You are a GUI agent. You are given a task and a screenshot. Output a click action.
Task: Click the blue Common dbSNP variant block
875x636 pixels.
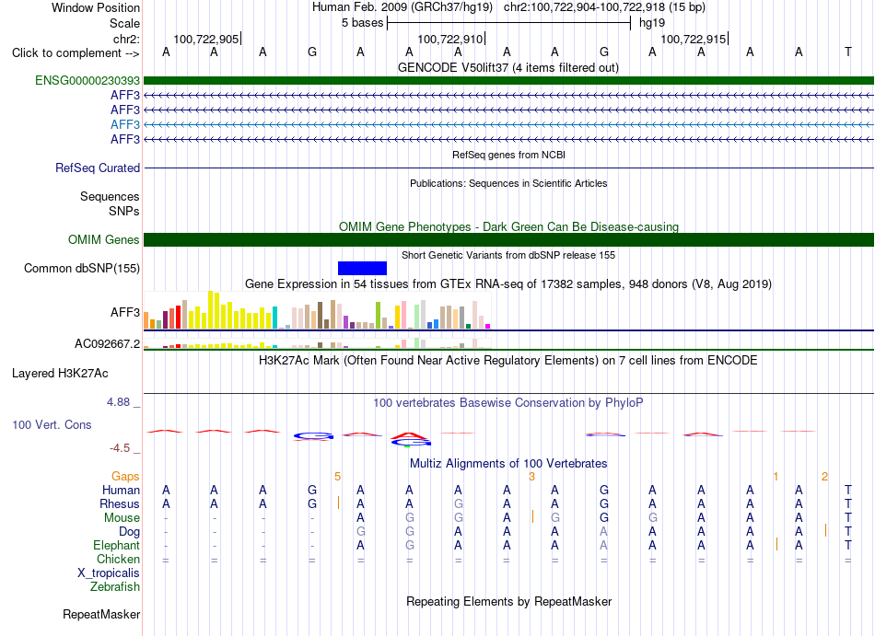coord(362,268)
